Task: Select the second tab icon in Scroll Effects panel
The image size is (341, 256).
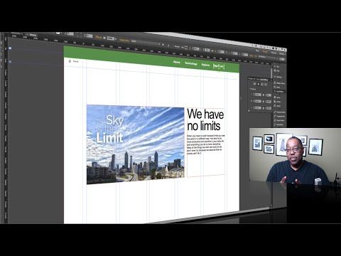Action: (x=259, y=84)
